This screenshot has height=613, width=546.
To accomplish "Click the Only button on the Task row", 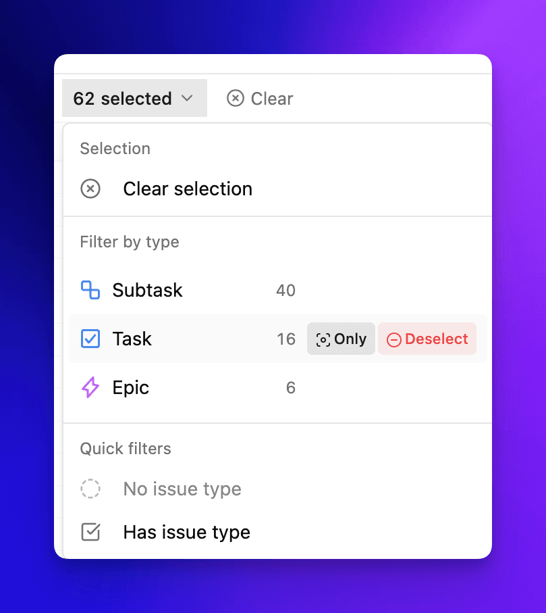I will 341,339.
